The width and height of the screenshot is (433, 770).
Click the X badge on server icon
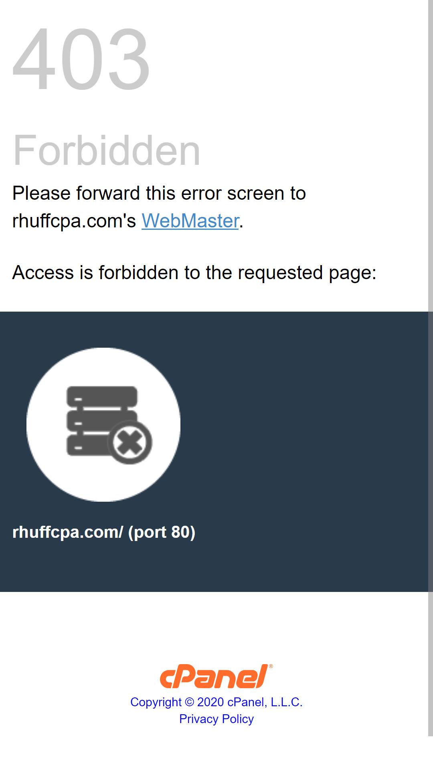click(x=130, y=443)
